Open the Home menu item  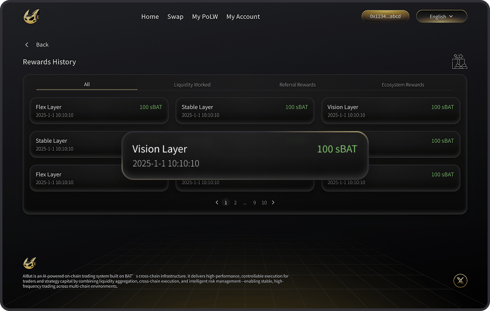150,17
